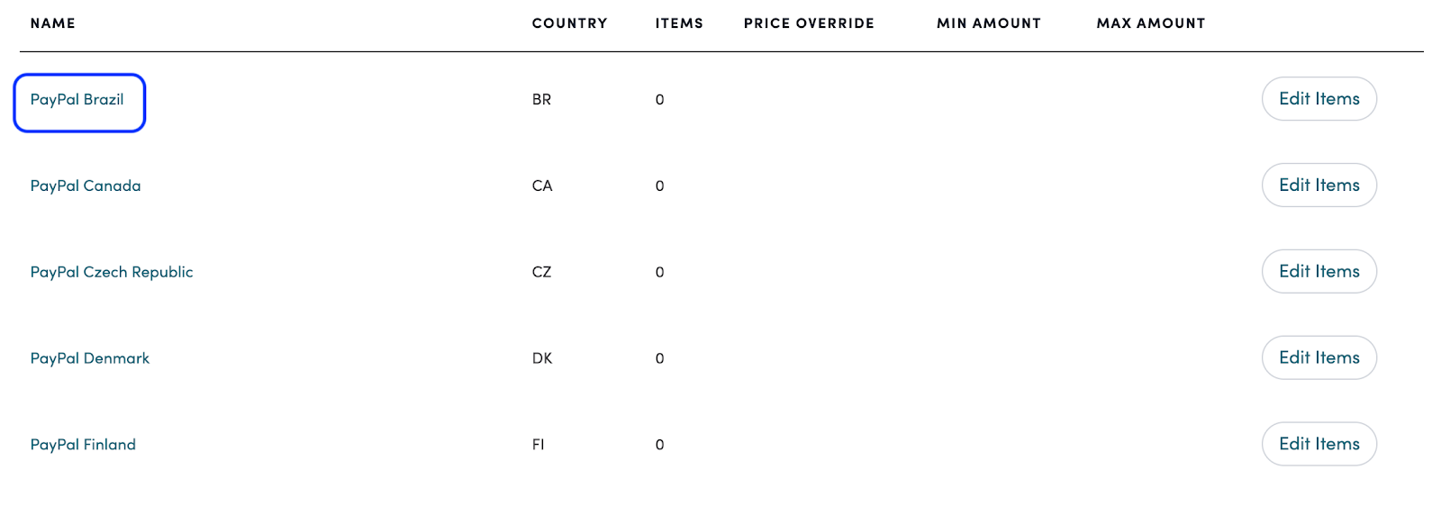The image size is (1441, 506).
Task: Edit items for PayPal Czech Republic
Action: pyautogui.click(x=1319, y=272)
